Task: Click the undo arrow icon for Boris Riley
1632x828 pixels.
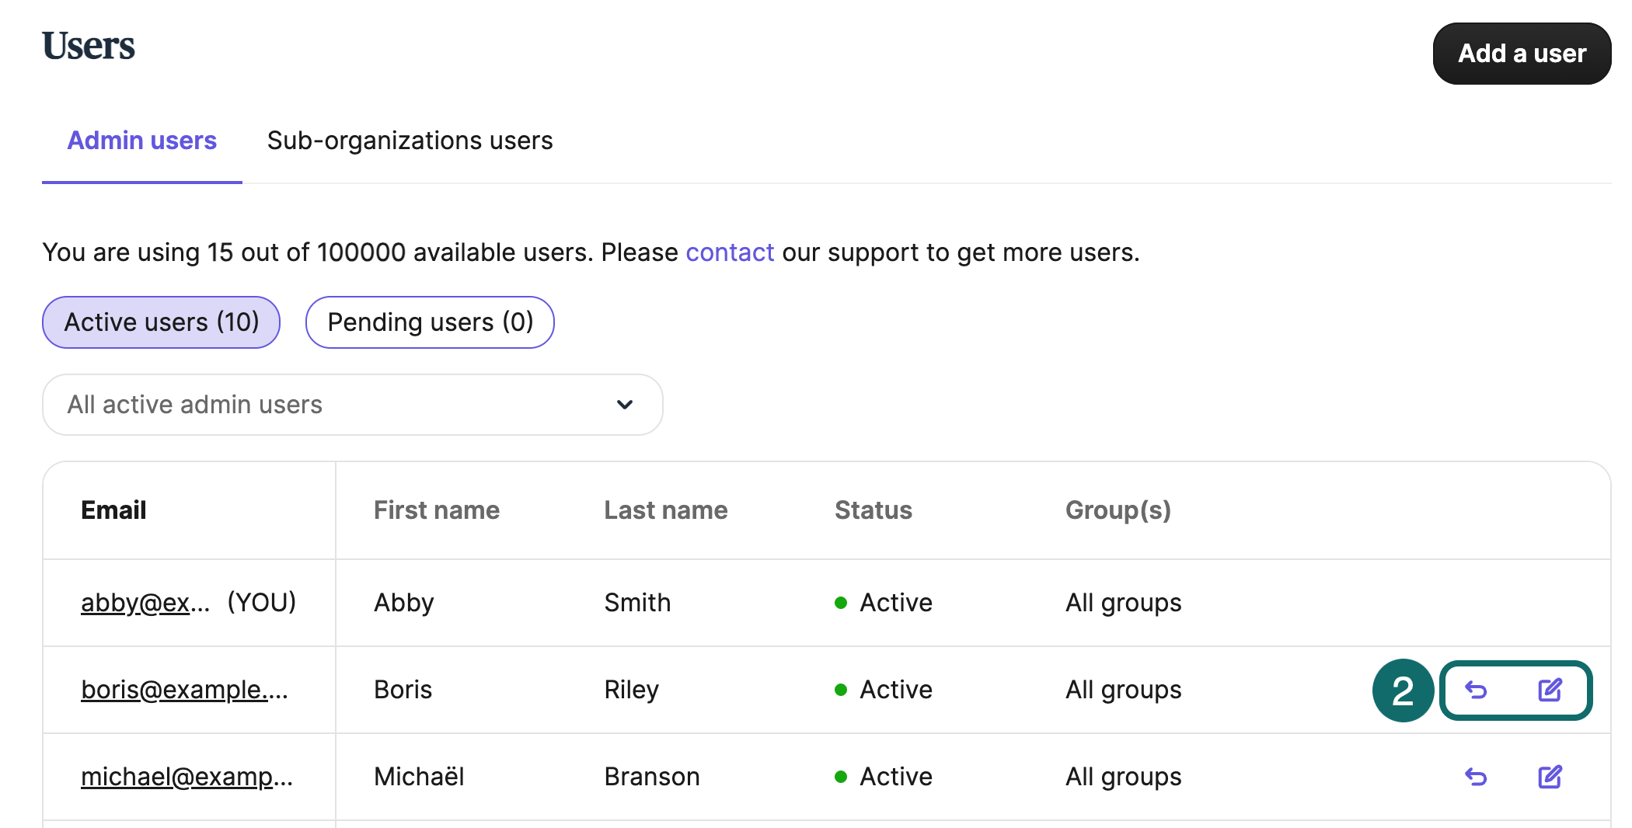Action: pyautogui.click(x=1476, y=690)
